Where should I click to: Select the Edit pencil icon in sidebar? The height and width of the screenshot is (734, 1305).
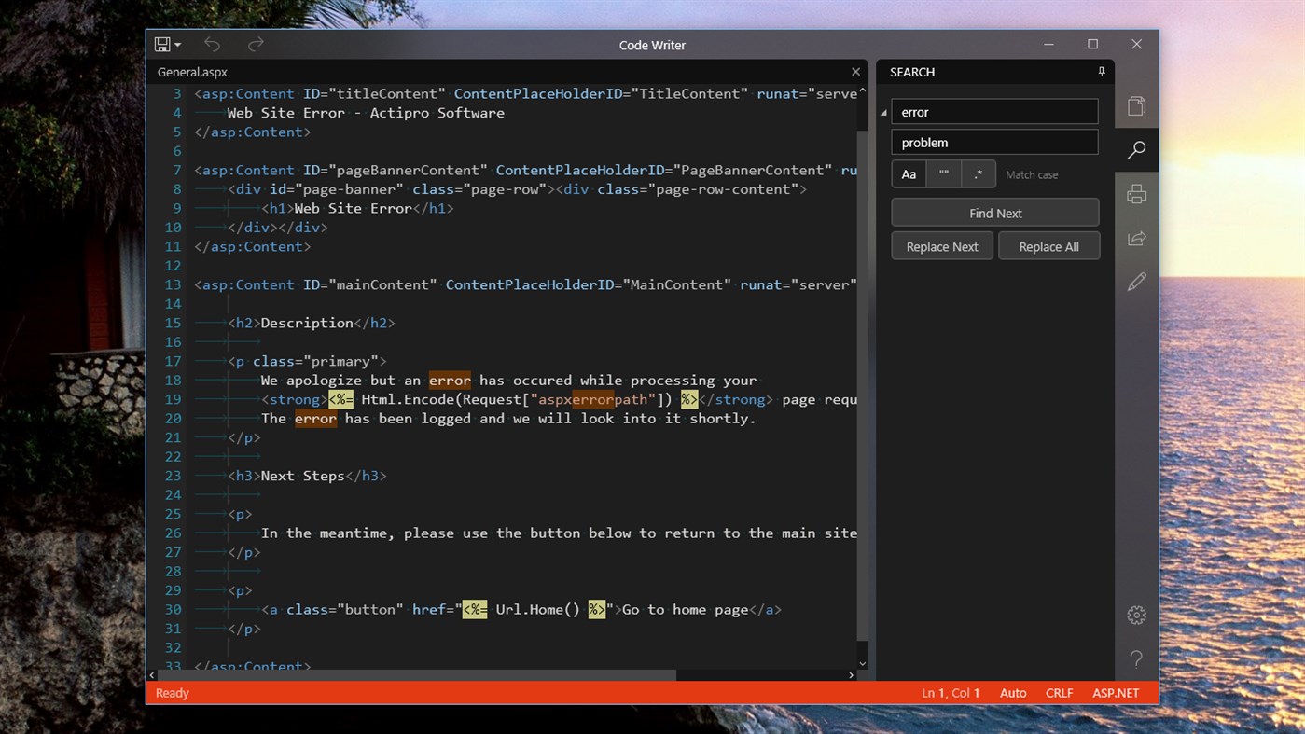coord(1136,282)
